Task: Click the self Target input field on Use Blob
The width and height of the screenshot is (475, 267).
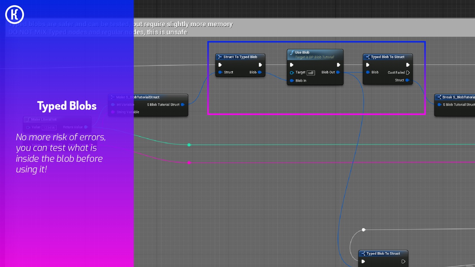Action: (311, 72)
